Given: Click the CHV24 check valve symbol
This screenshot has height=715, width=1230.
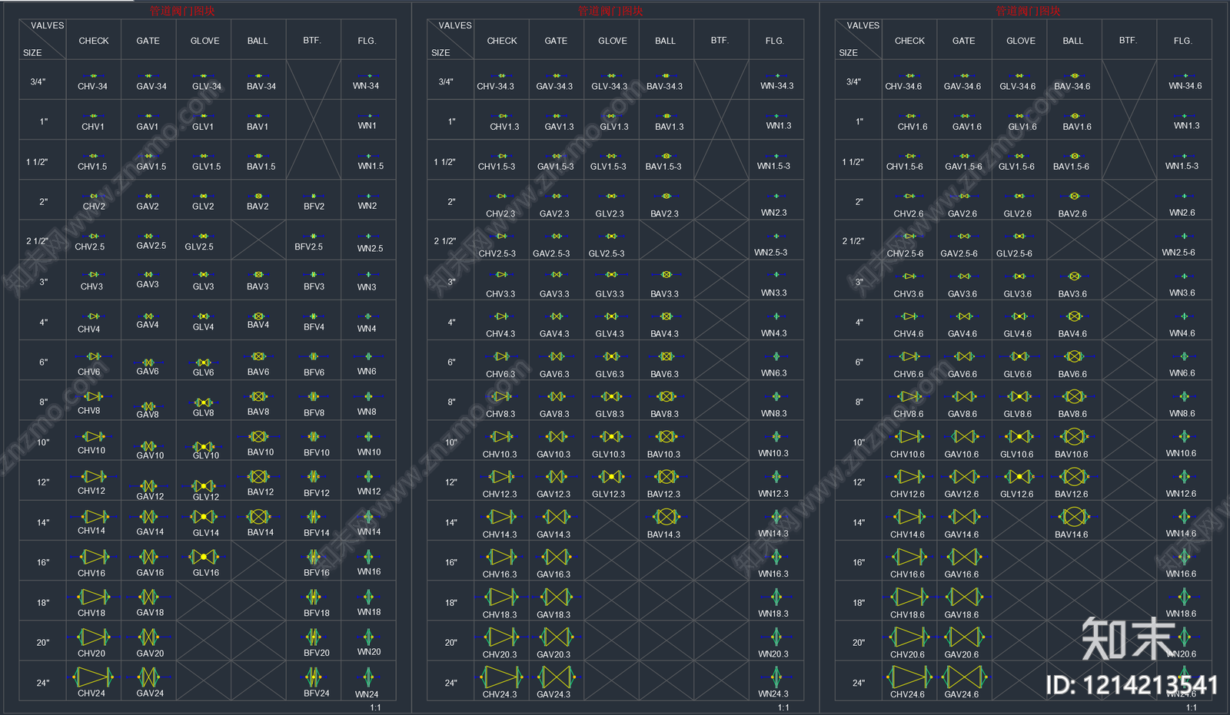Looking at the screenshot, I should [x=94, y=677].
